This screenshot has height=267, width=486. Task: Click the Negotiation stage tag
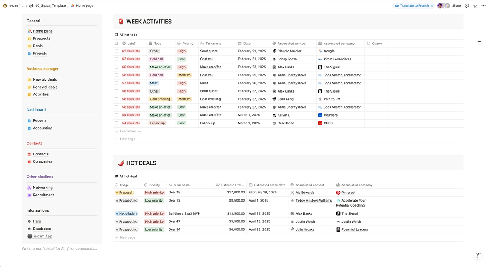tap(126, 213)
